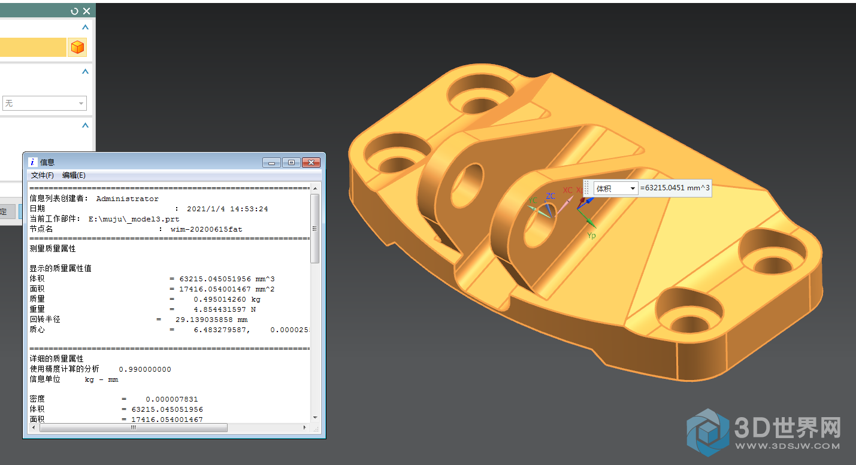This screenshot has height=465, width=856.
Task: Click the 质心 6.483279587 line
Action: point(170,330)
